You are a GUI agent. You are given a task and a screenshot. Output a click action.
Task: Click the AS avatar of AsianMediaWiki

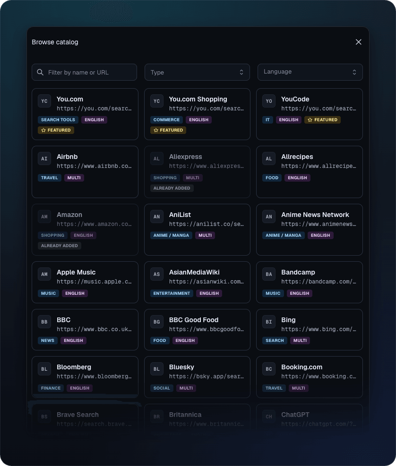click(x=156, y=275)
